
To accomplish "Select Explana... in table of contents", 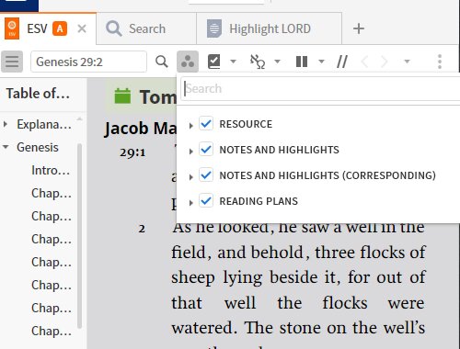I will coord(44,124).
